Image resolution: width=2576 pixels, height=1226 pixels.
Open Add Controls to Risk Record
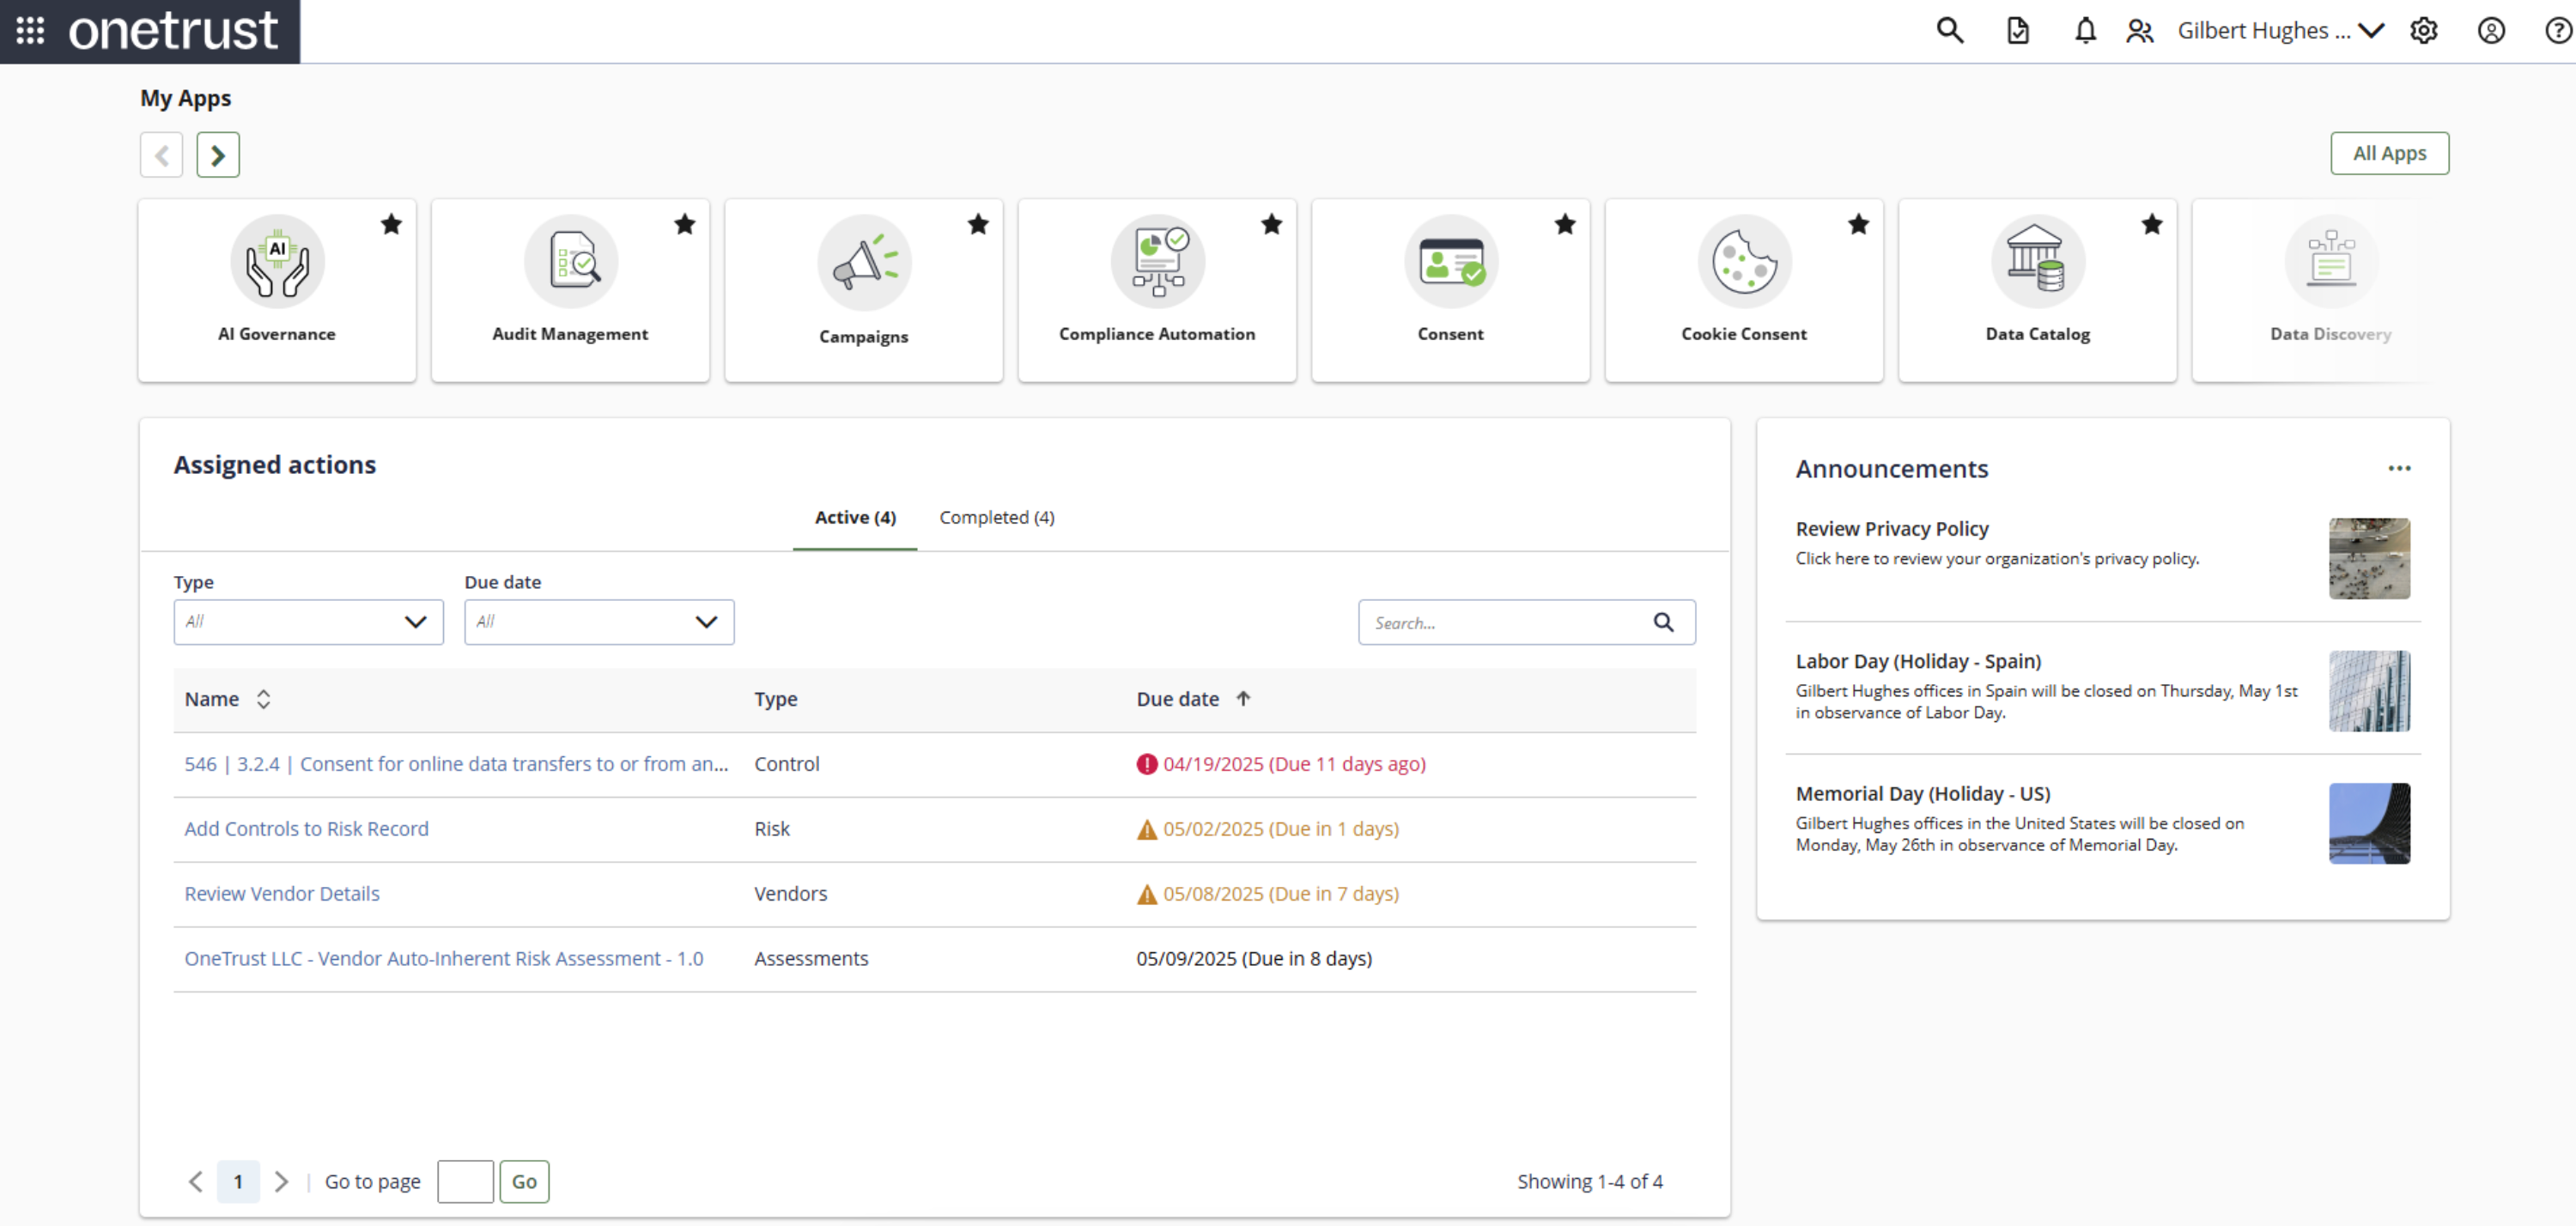[306, 829]
